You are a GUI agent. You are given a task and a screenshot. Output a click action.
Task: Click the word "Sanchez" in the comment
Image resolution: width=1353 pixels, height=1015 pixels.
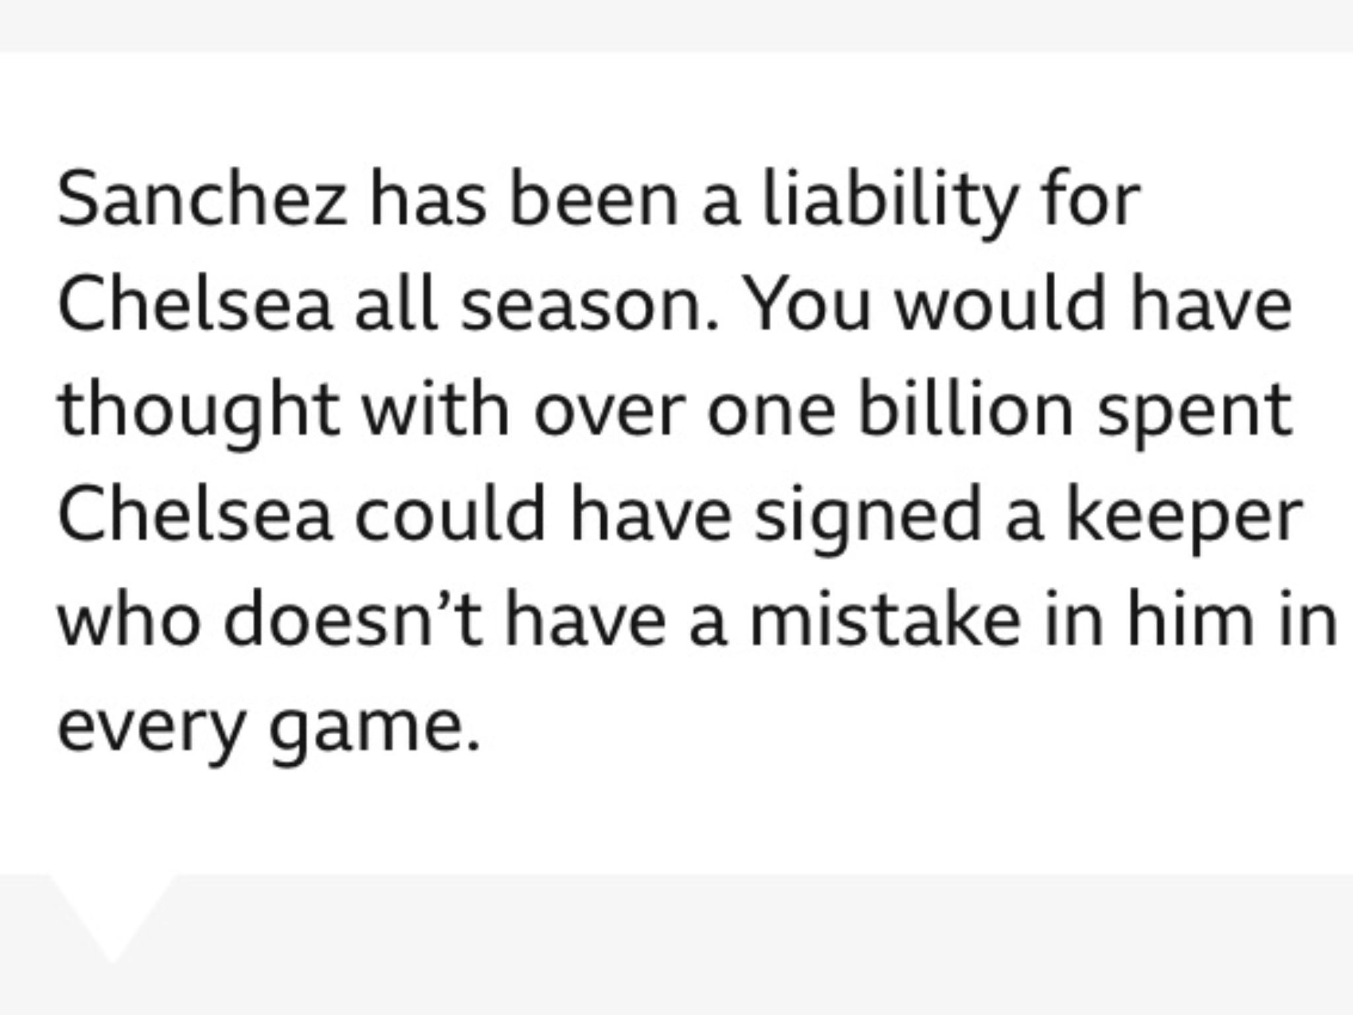pos(202,198)
